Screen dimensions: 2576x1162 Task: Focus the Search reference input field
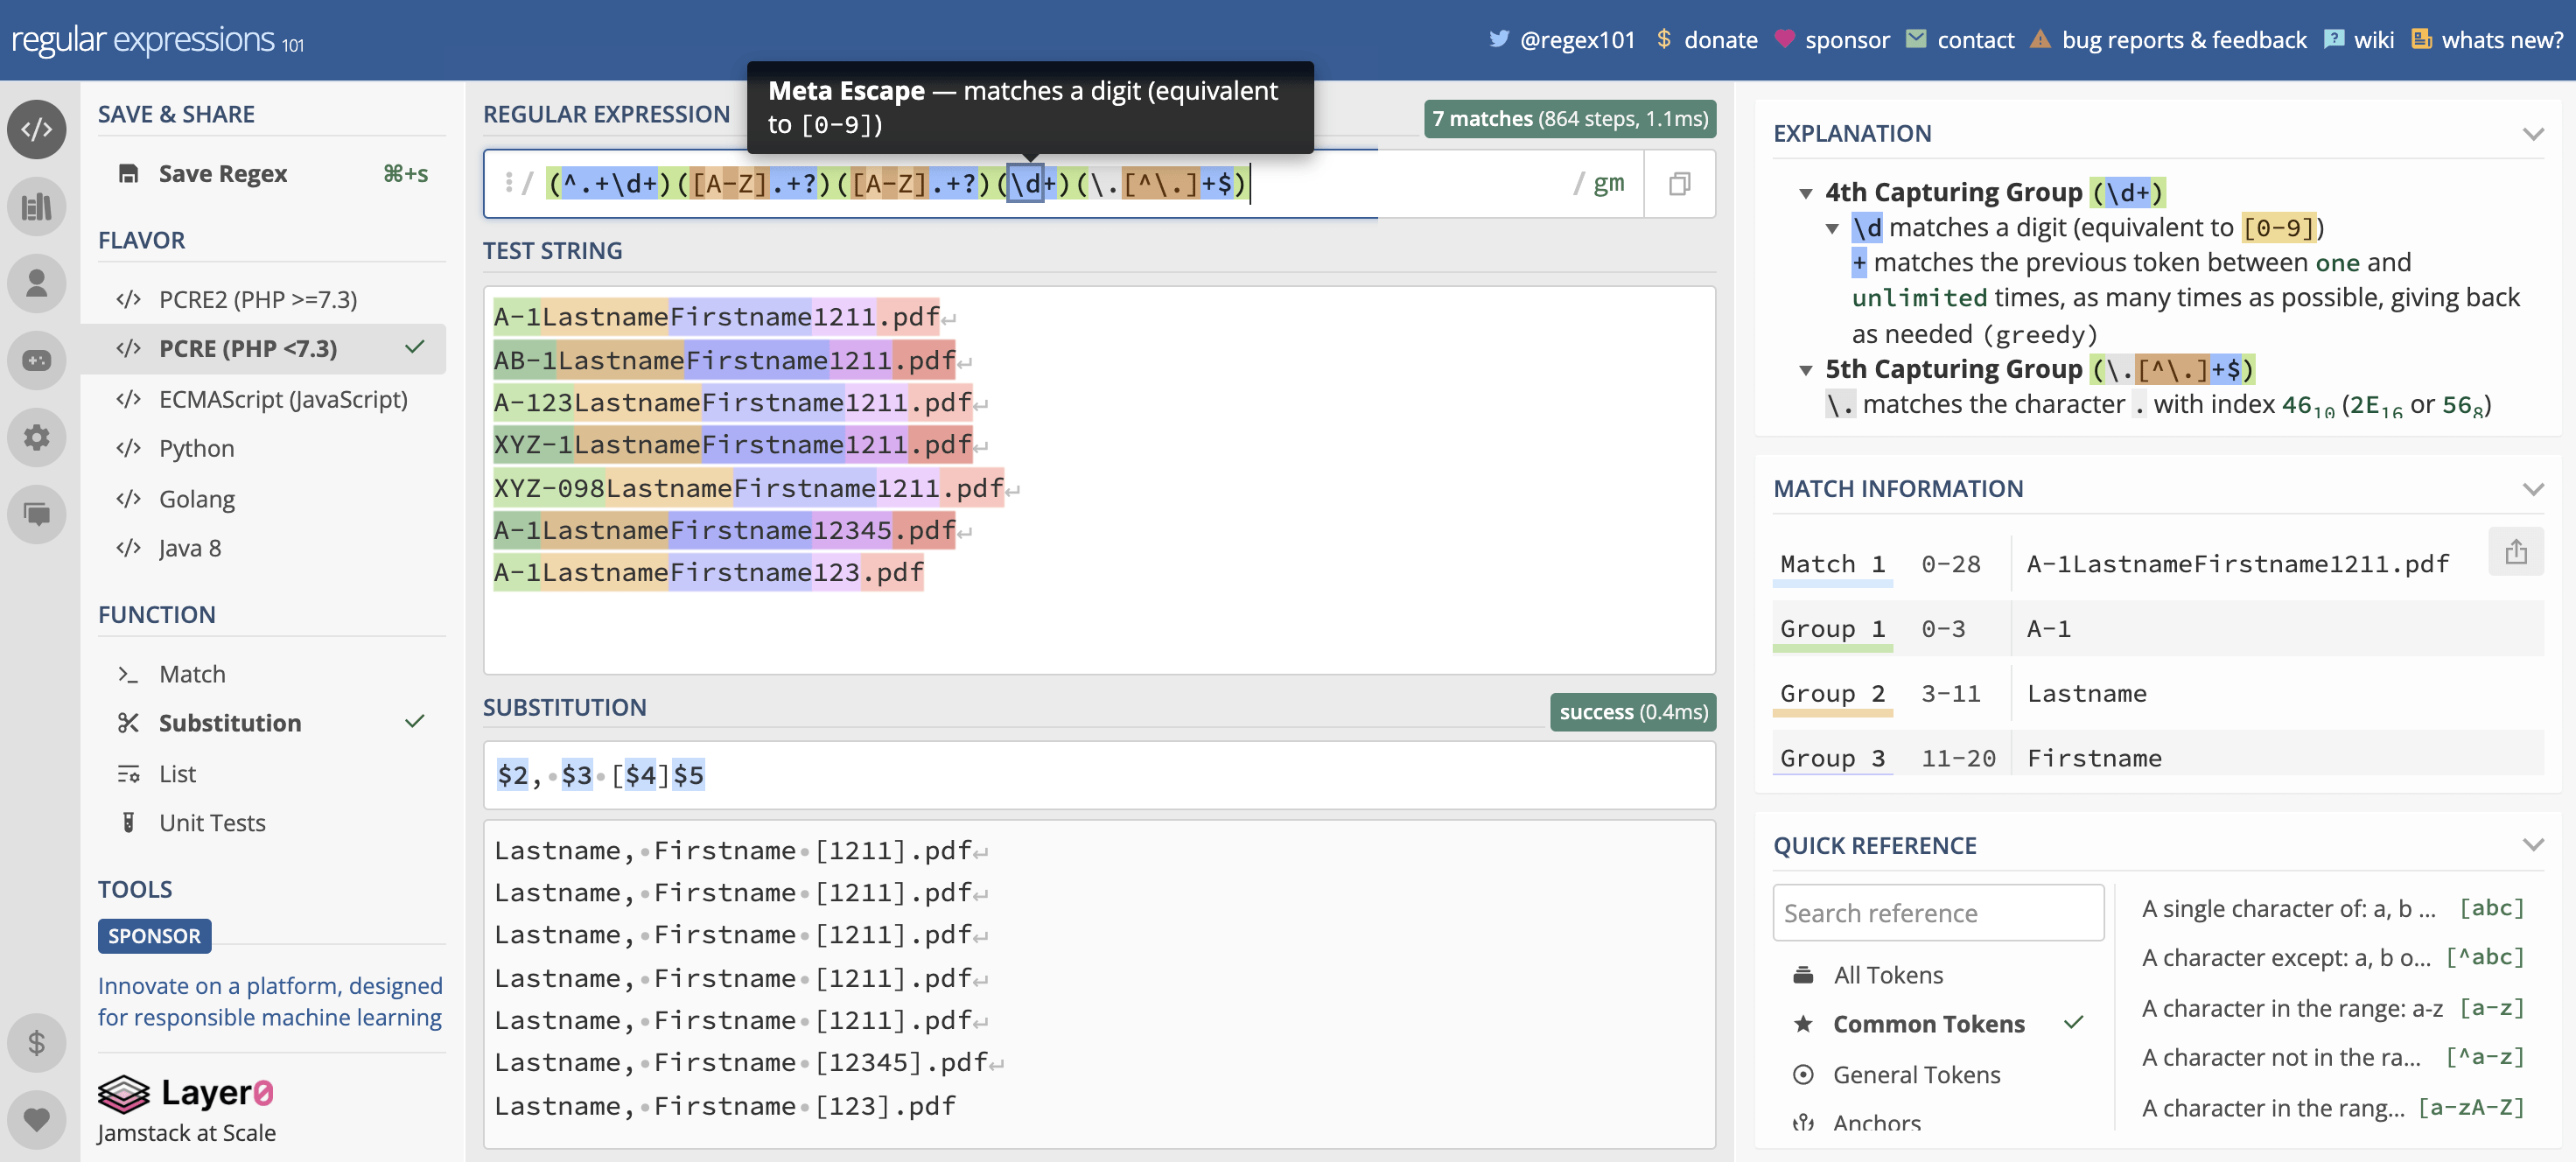click(x=1937, y=913)
